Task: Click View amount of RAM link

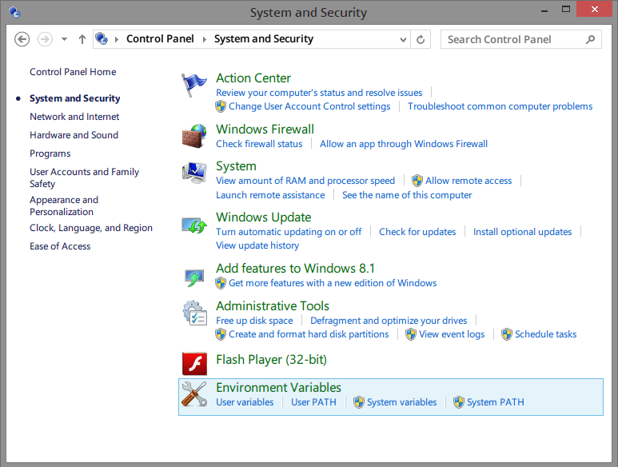Action: tap(305, 181)
